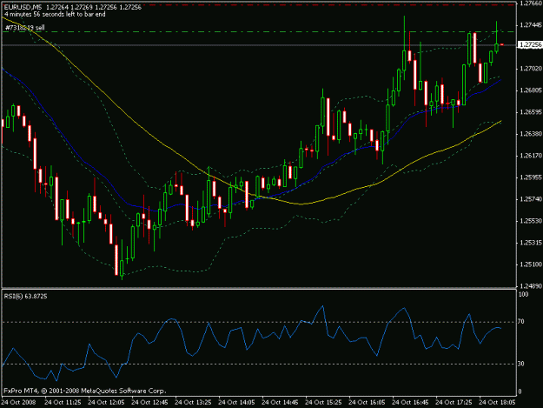Screen dimensions: 543x408
Task: Click price axis label 1.25955
Action: point(531,177)
